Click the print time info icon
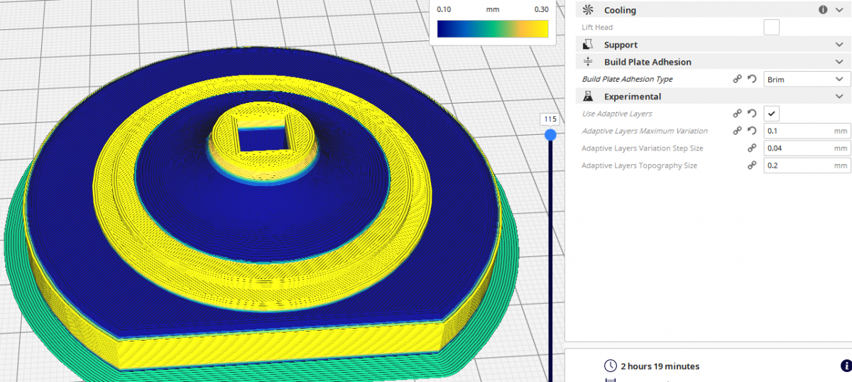 click(846, 366)
